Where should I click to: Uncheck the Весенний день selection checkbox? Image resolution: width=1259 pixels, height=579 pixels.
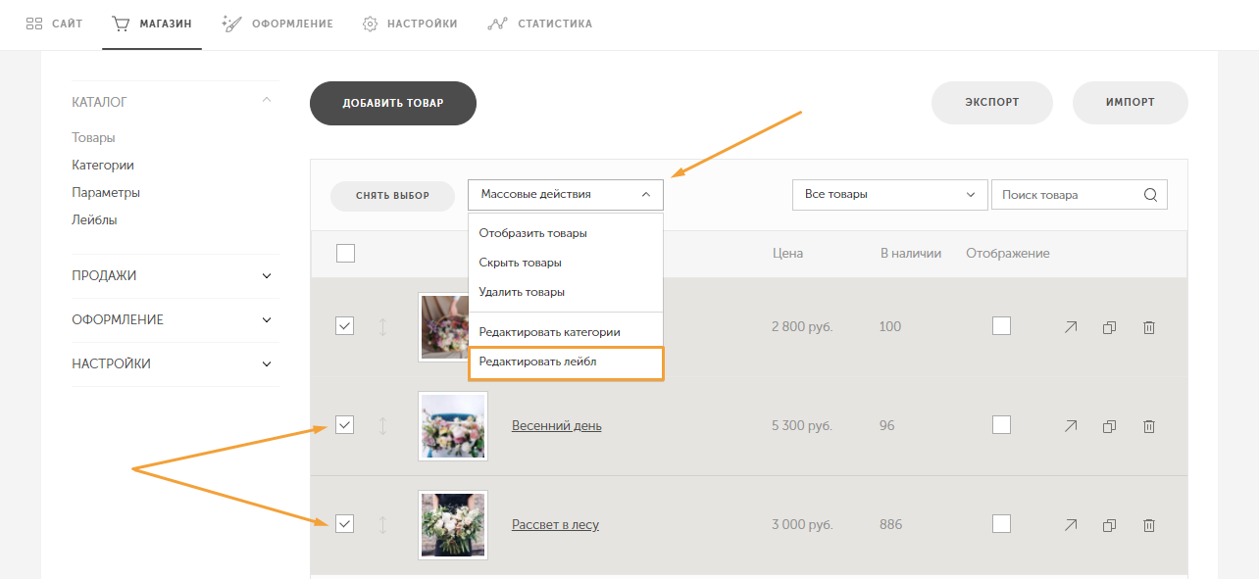pos(344,424)
